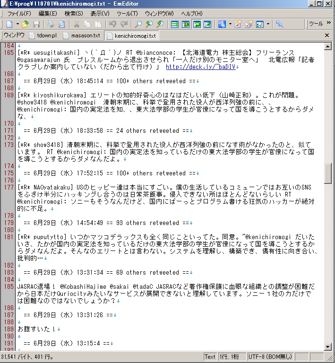Click the UTF-8 (BOM無し) encoding indicator
Viewport: 335px width, 363px height.
pyautogui.click(x=270, y=357)
